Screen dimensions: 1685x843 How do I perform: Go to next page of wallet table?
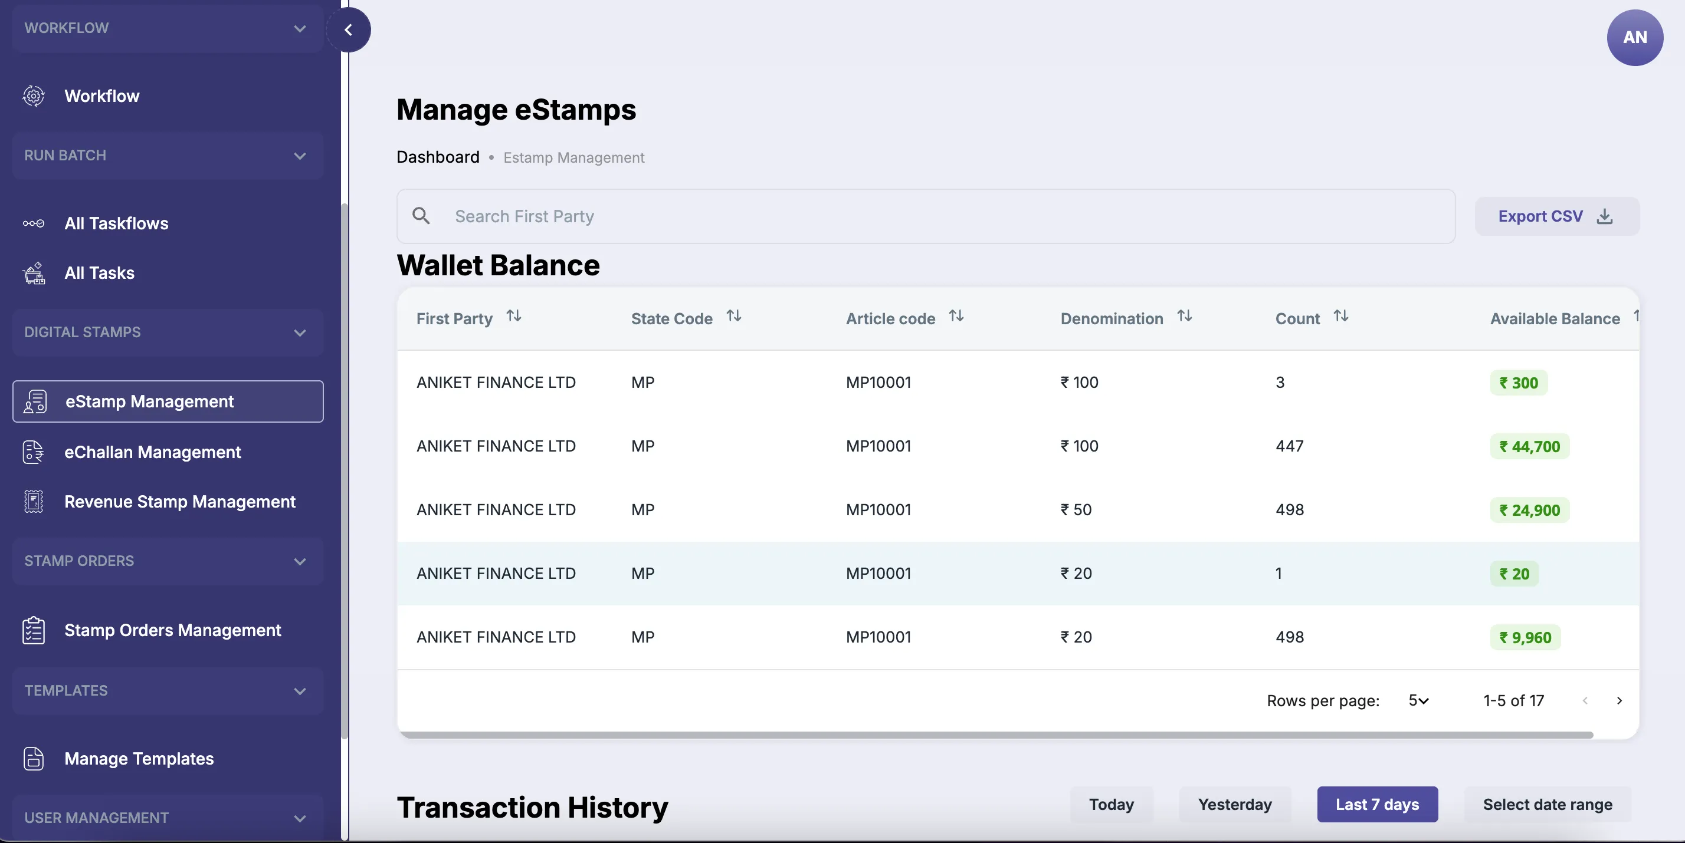(x=1620, y=700)
